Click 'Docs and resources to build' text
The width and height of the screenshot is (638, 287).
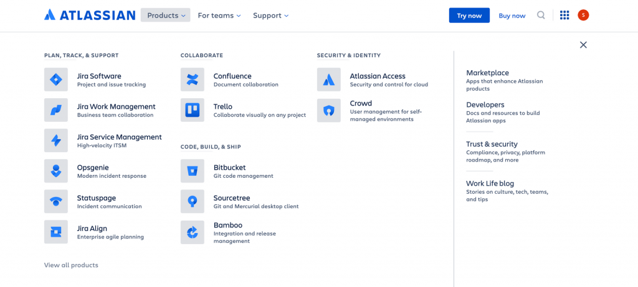[x=503, y=113]
